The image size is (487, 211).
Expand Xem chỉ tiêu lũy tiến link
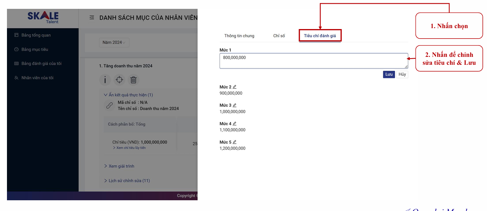point(129,148)
